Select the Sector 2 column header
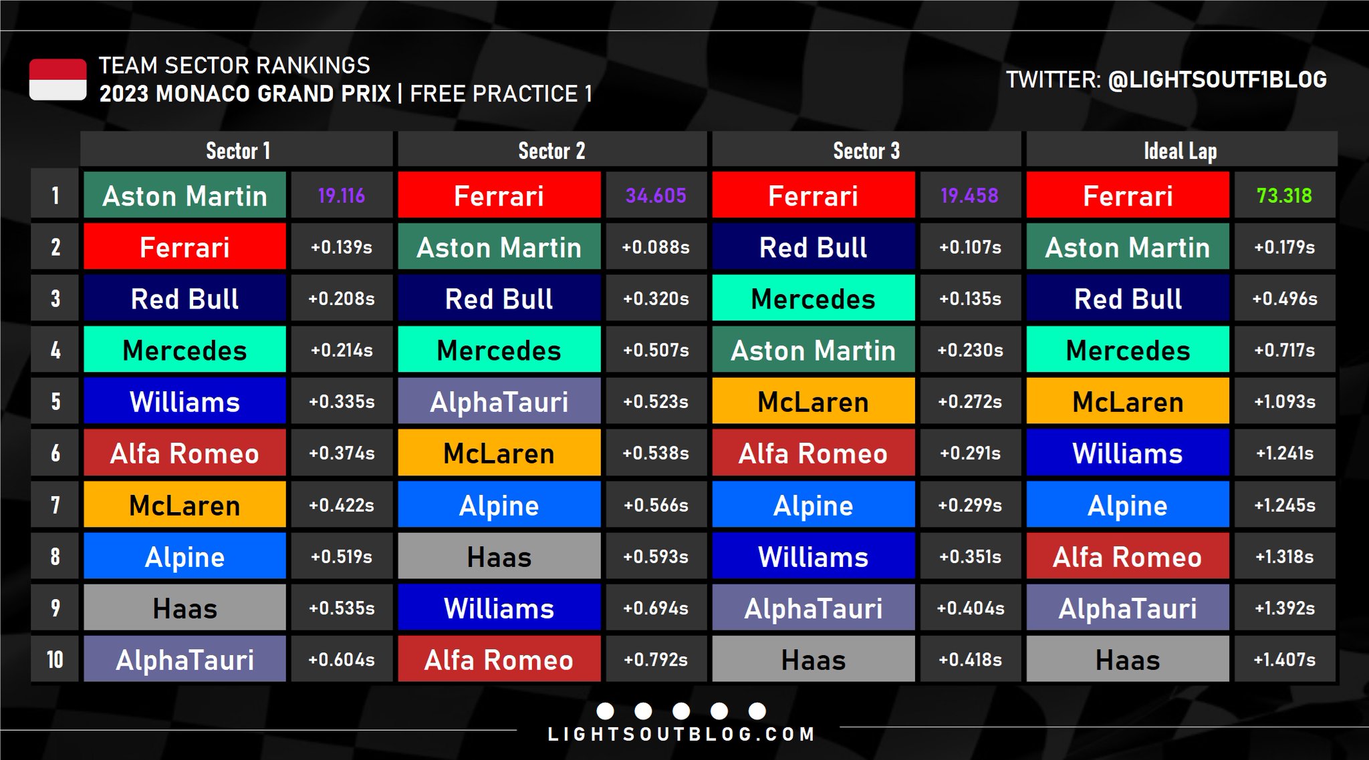 552,150
